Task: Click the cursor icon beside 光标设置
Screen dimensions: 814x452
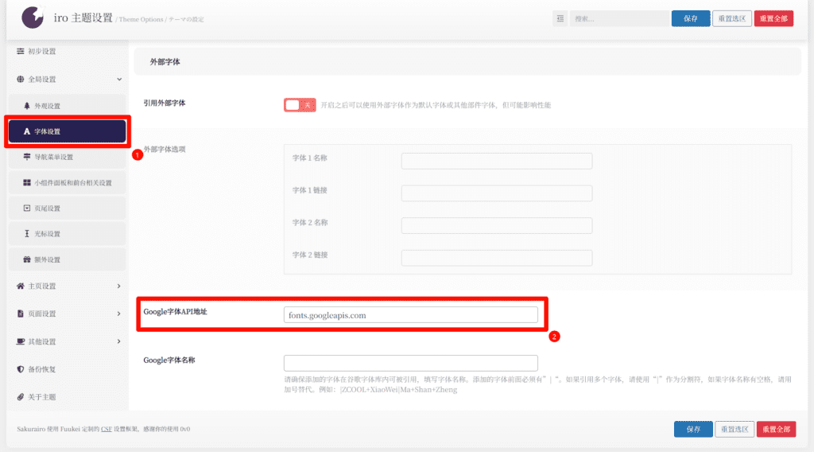Action: (27, 234)
